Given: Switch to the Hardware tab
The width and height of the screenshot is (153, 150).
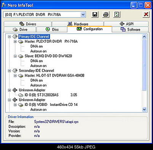Looking at the screenshot, I should [x=78, y=24].
